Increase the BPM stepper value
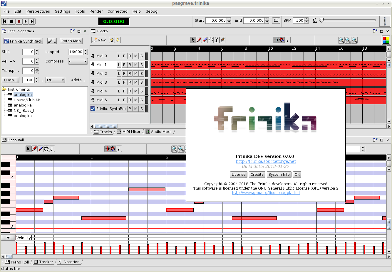Image resolution: width=392 pixels, height=272 pixels. (307, 19)
